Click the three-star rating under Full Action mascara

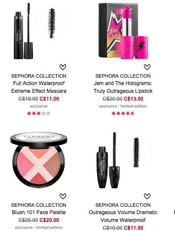click(x=39, y=114)
